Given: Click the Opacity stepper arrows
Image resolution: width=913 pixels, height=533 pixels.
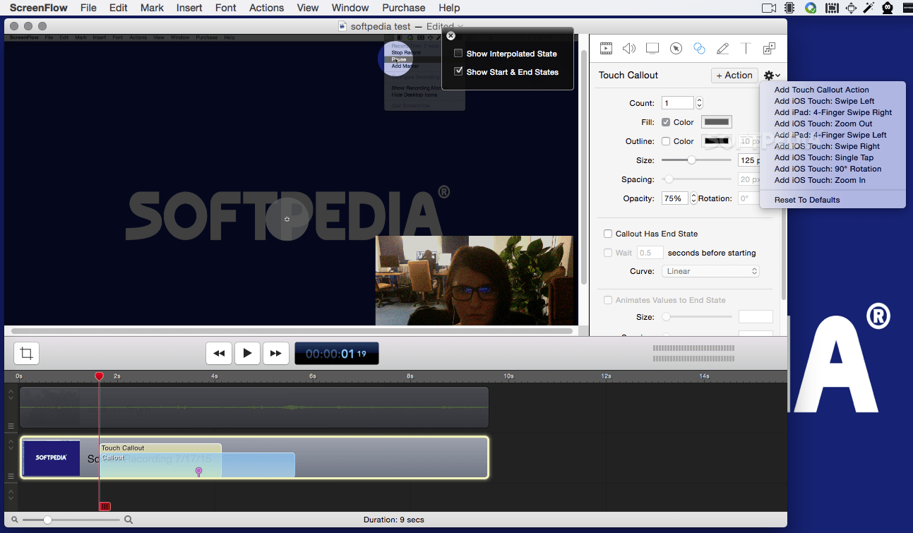Looking at the screenshot, I should pos(693,198).
